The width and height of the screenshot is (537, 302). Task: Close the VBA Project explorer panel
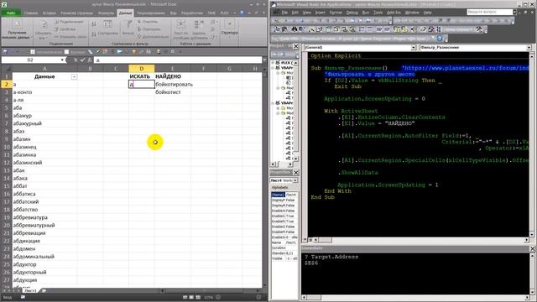(x=296, y=46)
